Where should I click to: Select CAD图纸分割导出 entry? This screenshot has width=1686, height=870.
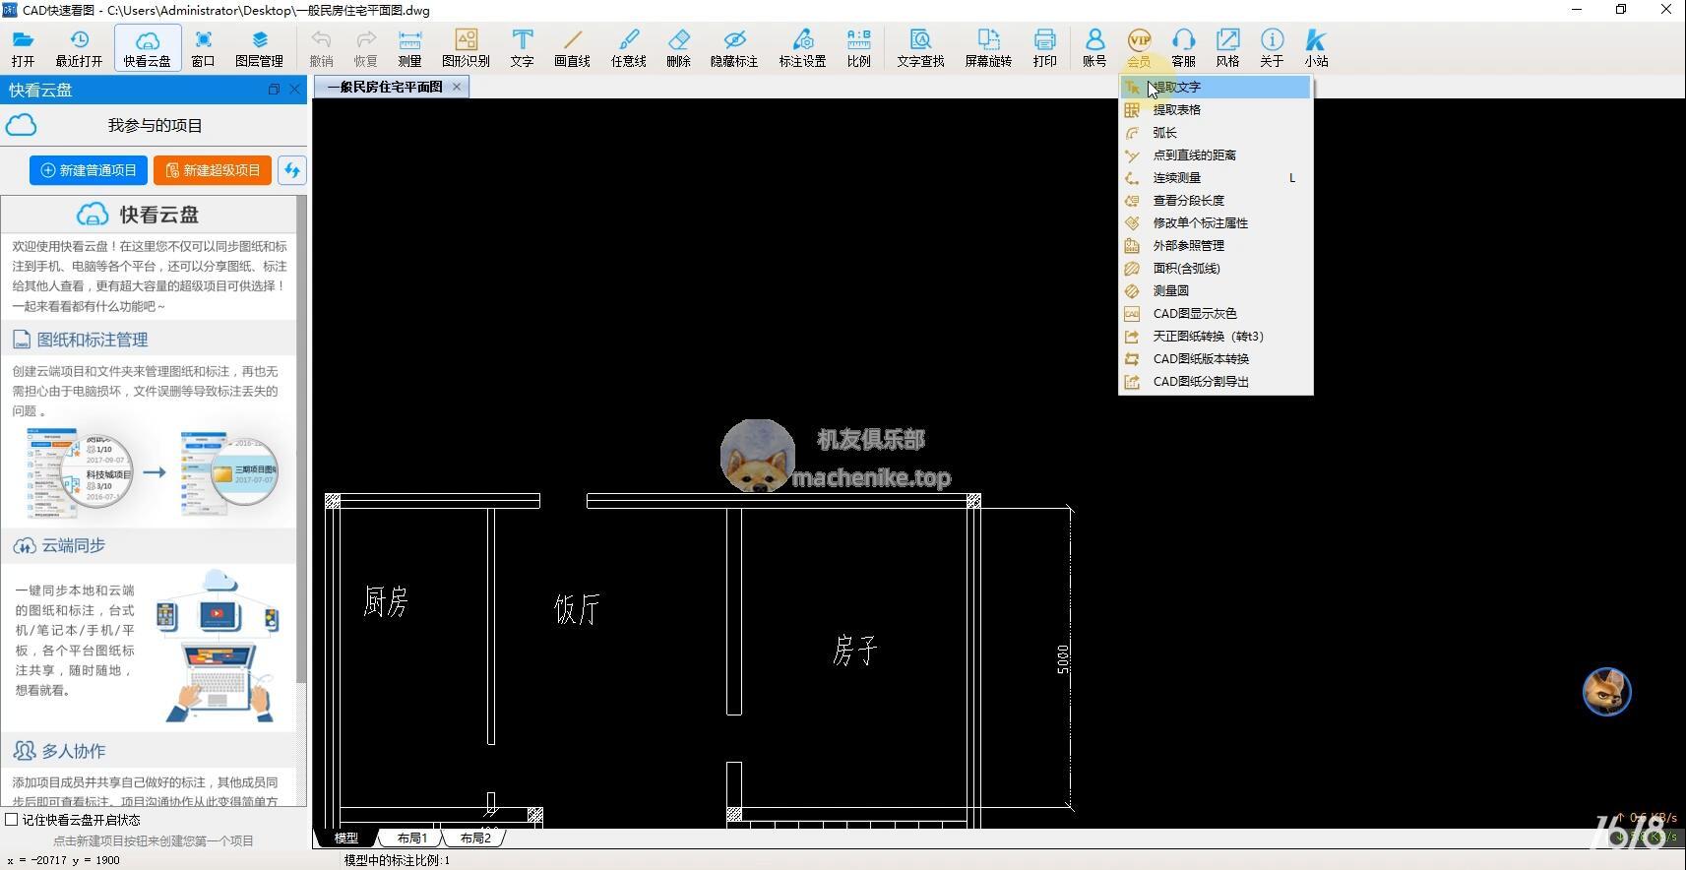coord(1216,382)
